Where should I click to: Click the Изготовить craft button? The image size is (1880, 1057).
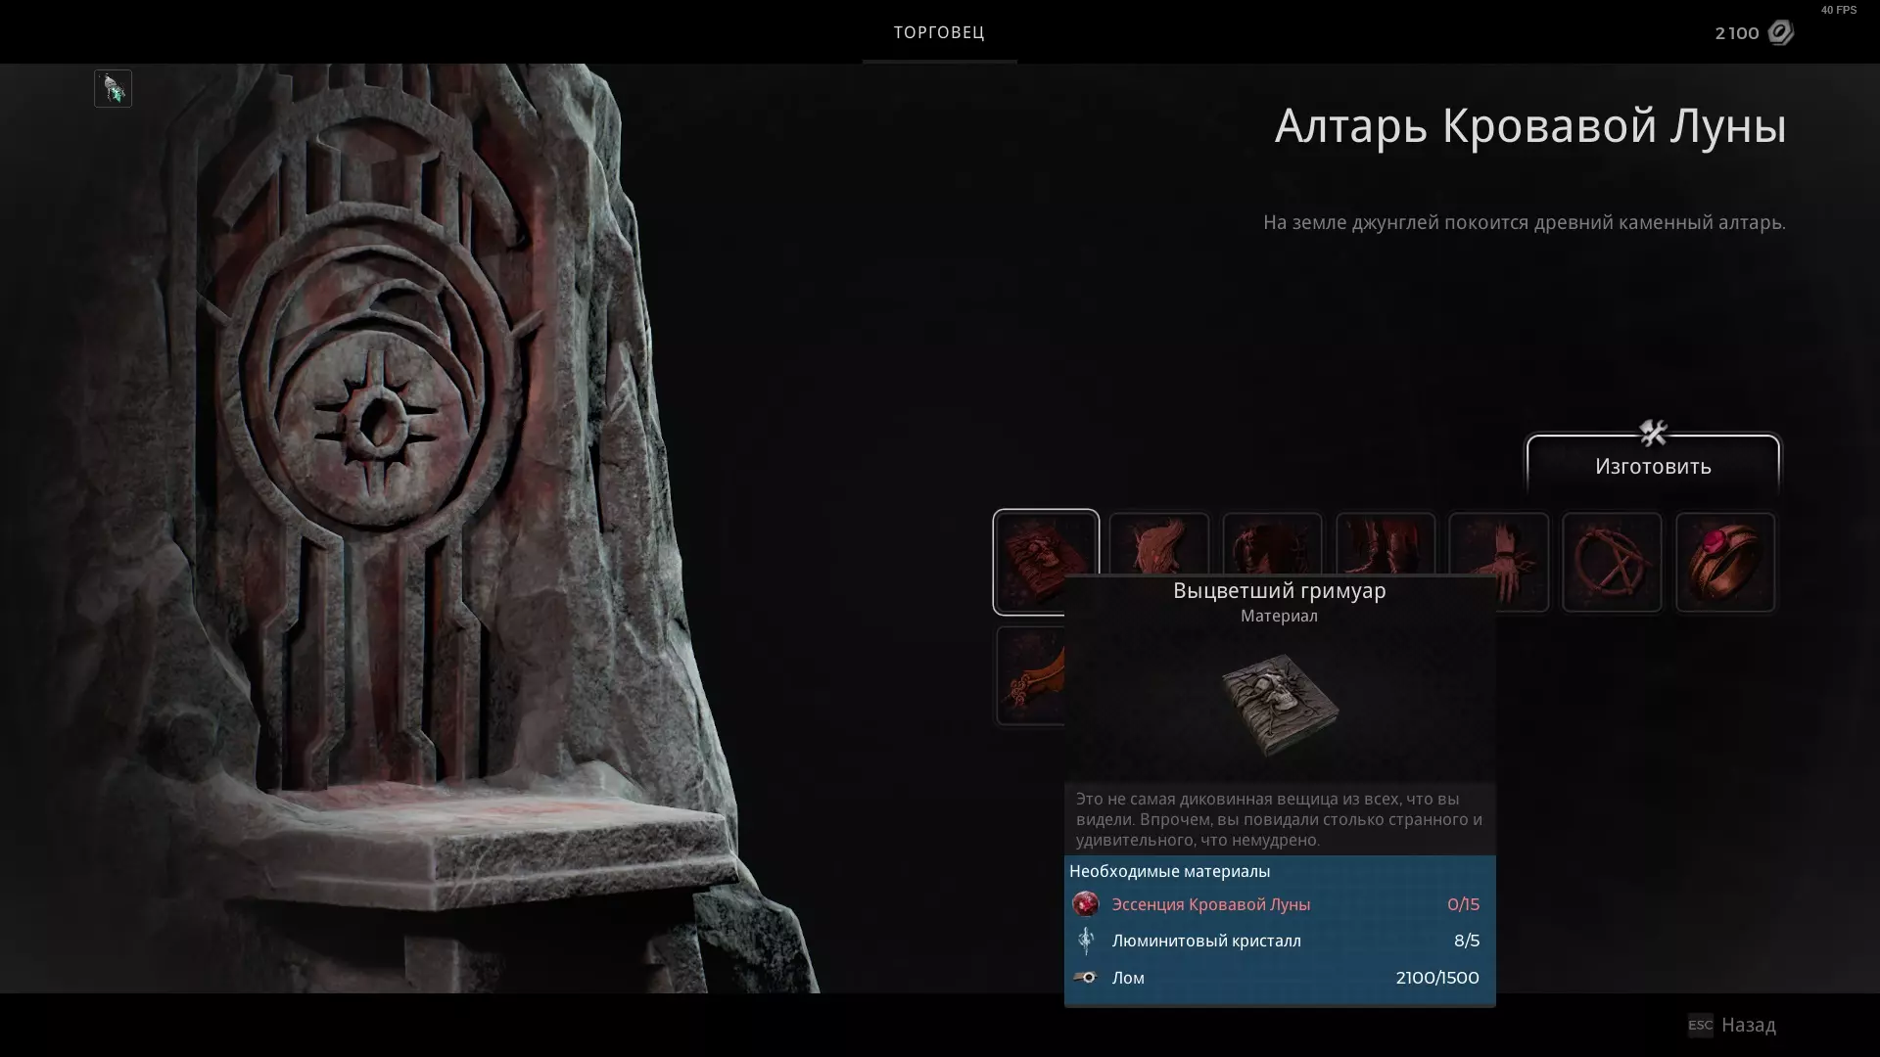1653,467
